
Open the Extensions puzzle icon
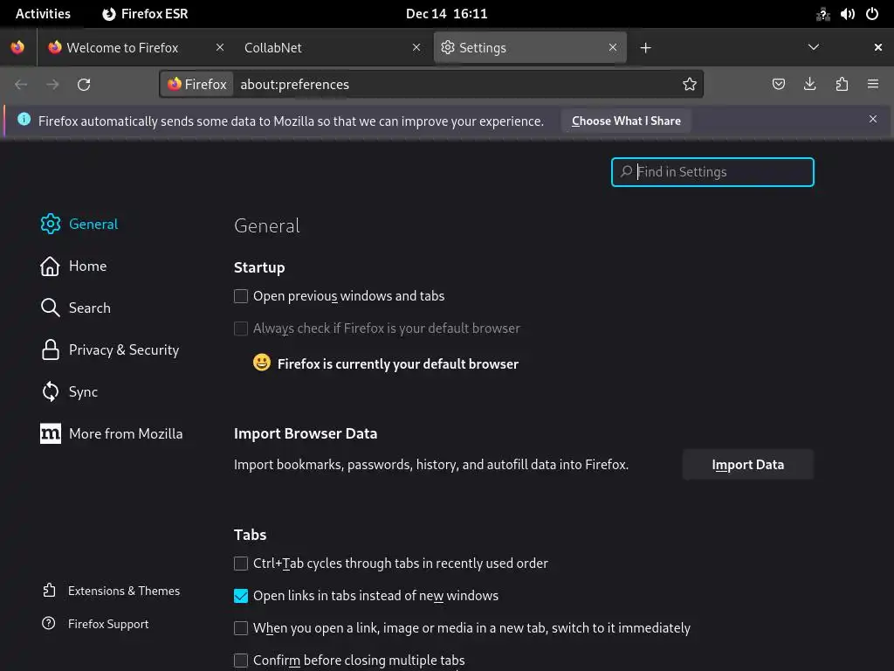coord(842,85)
